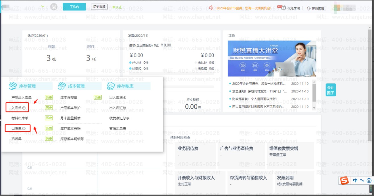This screenshot has width=374, height=196.
Task: Click the headset icon for 在线客服
Action: pyautogui.click(x=309, y=8)
